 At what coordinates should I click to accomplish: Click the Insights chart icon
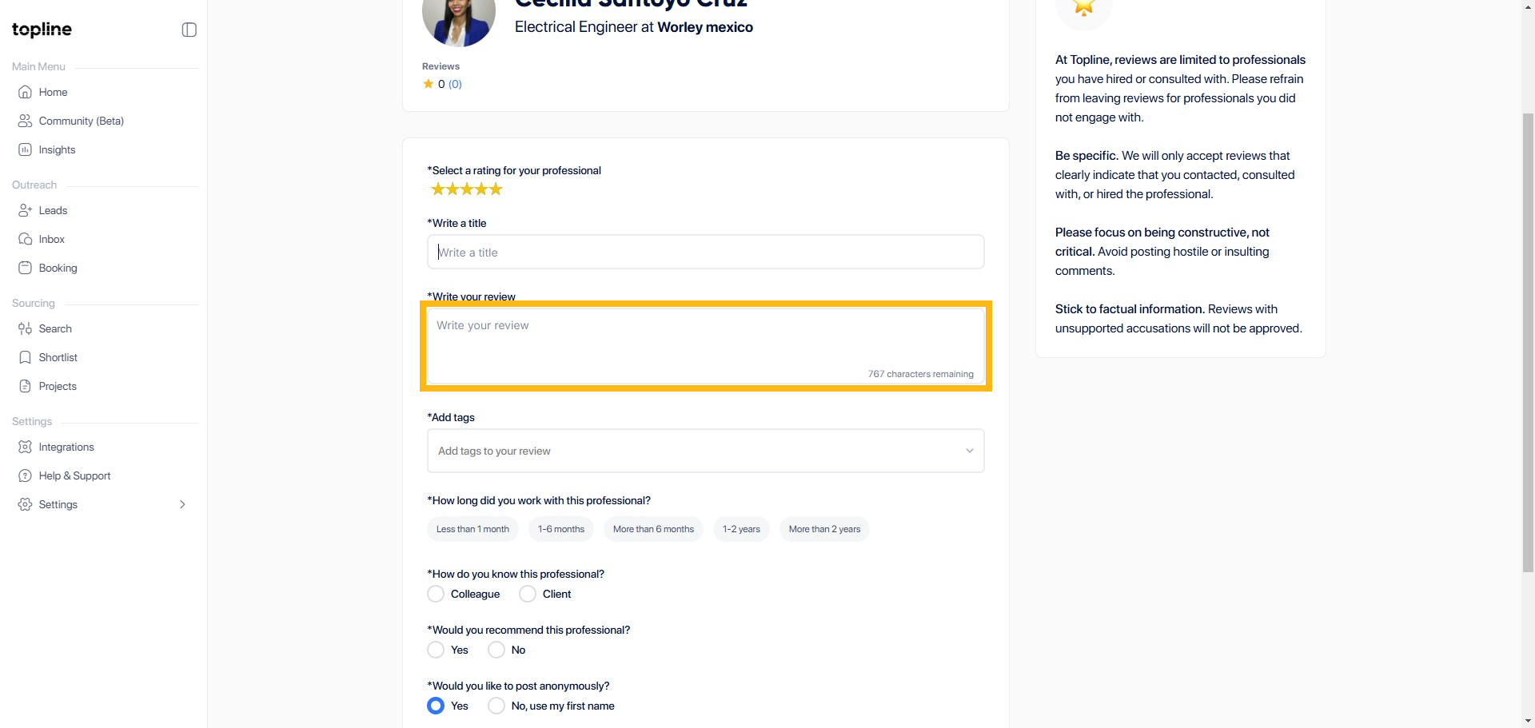point(25,149)
